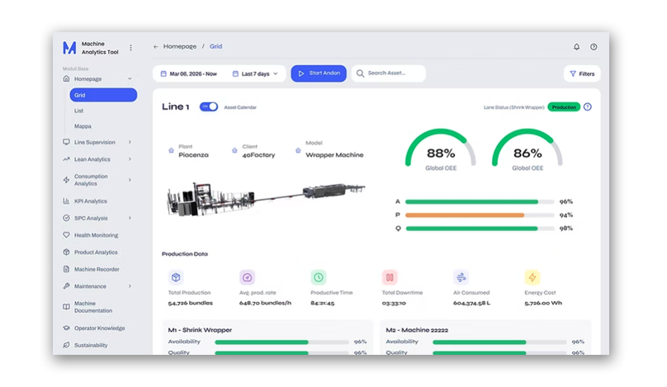This screenshot has height=387, width=667.
Task: Click the 648.70 bundles/h value
Action: (265, 303)
